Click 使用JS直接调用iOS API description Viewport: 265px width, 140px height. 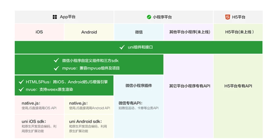tap(39, 108)
